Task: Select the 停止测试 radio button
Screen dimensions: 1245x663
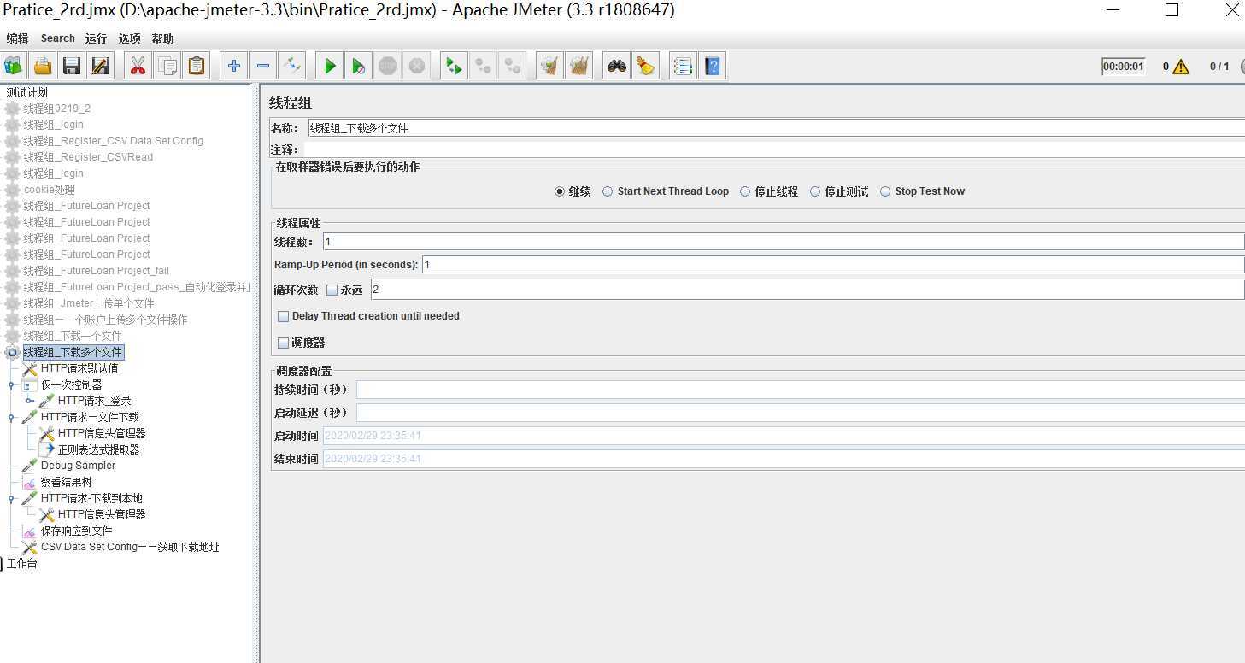Action: (x=815, y=191)
